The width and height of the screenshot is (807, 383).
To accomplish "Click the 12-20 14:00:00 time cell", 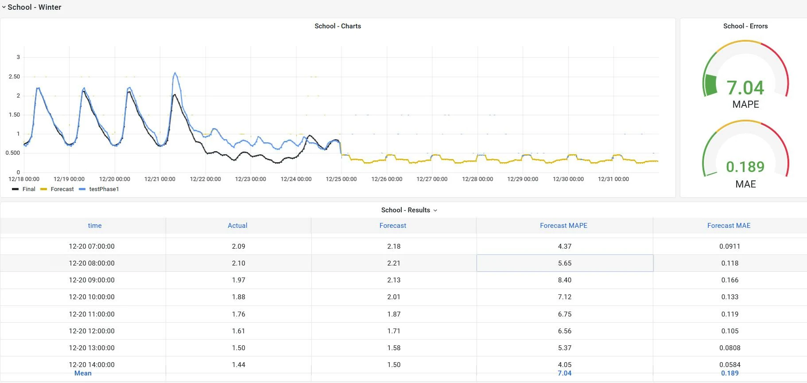I will (92, 365).
